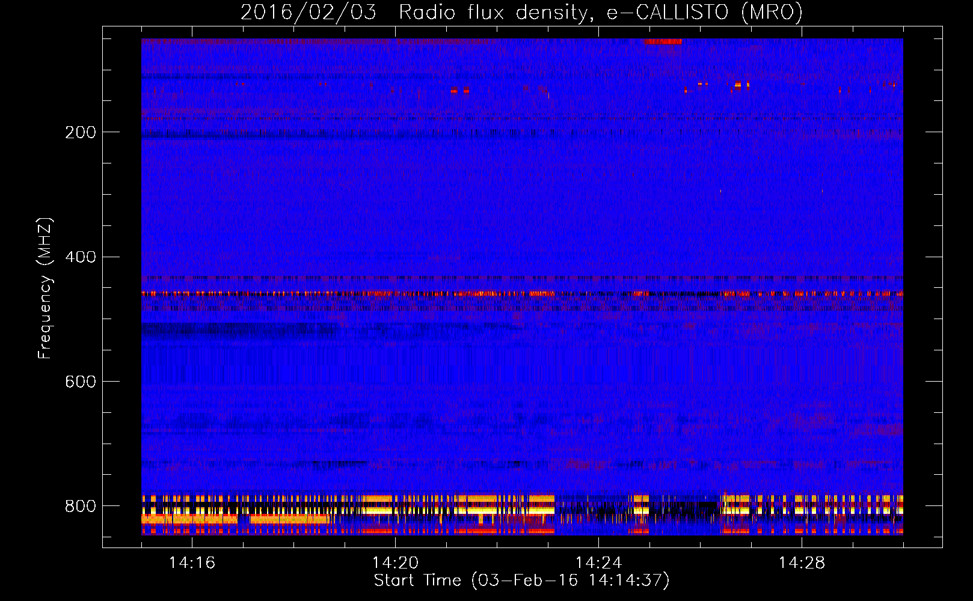Click the 14:24 time tick label
973x601 pixels.
[x=598, y=563]
